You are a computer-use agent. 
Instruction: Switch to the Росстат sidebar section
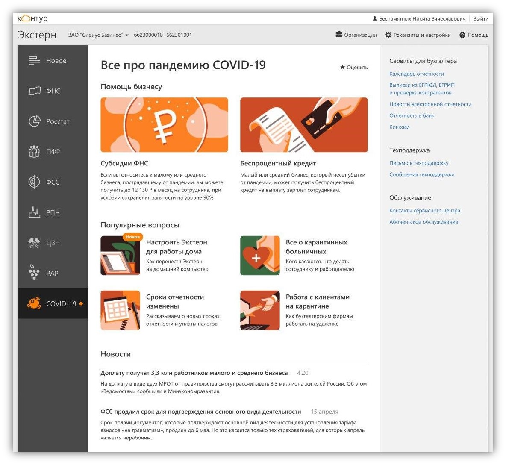pos(53,121)
